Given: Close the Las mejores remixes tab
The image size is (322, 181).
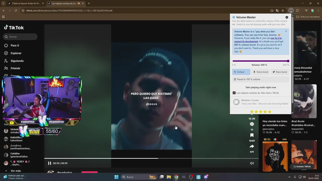Looking at the screenshot, I should pyautogui.click(x=83, y=4).
